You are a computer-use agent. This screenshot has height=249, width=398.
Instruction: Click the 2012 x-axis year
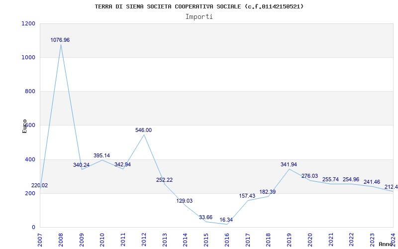[x=144, y=240]
